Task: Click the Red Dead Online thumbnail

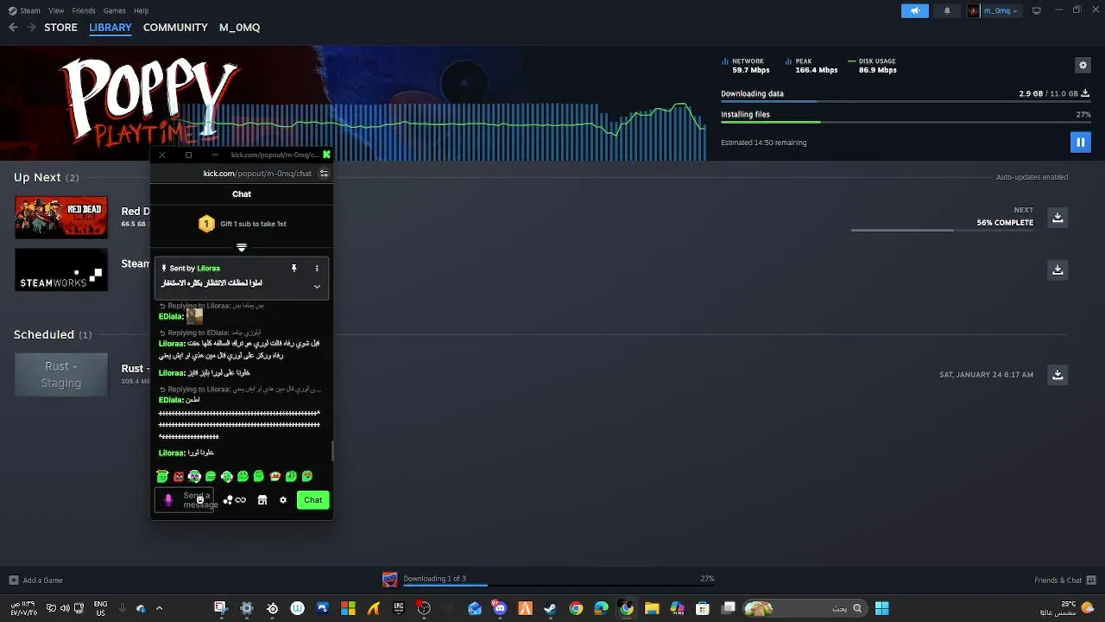Action: click(61, 218)
